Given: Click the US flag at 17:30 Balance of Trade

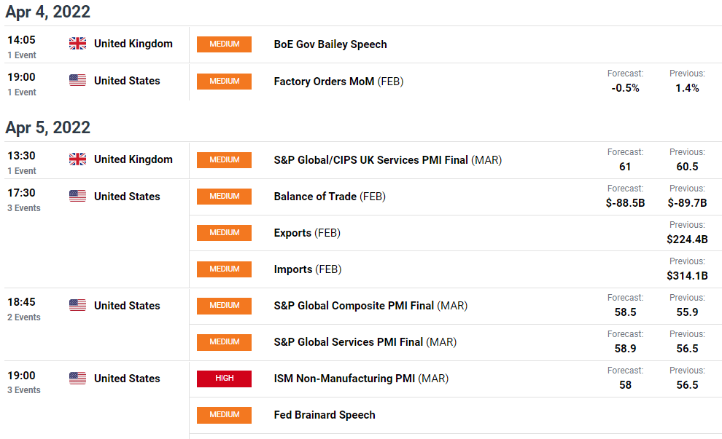Looking at the screenshot, I should [x=77, y=196].
